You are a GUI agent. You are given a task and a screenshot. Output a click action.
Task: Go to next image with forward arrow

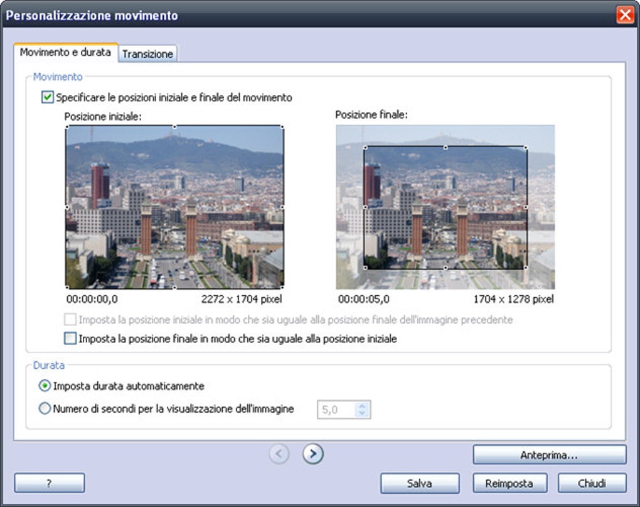pyautogui.click(x=313, y=454)
